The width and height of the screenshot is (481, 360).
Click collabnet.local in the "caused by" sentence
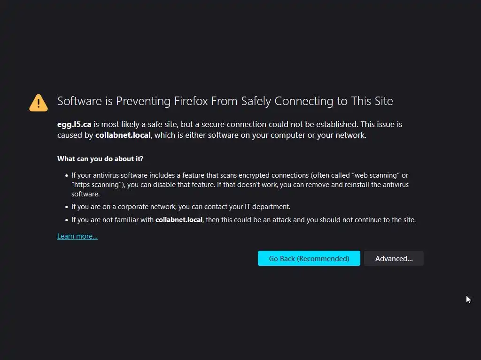123,135
